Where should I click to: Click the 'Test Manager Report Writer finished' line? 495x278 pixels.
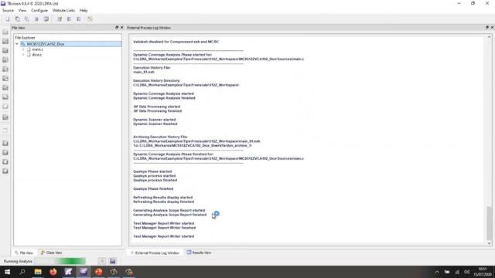164,228
